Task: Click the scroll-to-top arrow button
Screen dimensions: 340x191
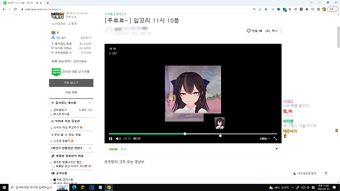Action: (326, 174)
